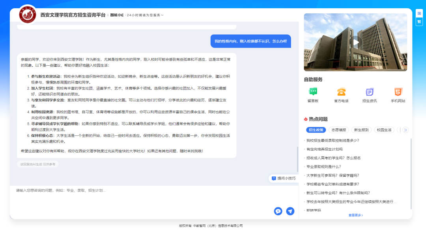The width and height of the screenshot is (426, 231).
Task: Click the question mark icon in 提问小技巧
Action: point(274,178)
